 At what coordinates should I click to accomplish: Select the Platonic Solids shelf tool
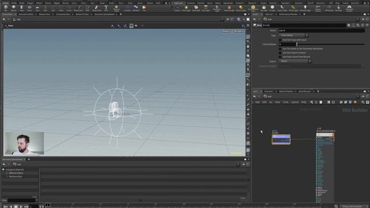pos(116,8)
